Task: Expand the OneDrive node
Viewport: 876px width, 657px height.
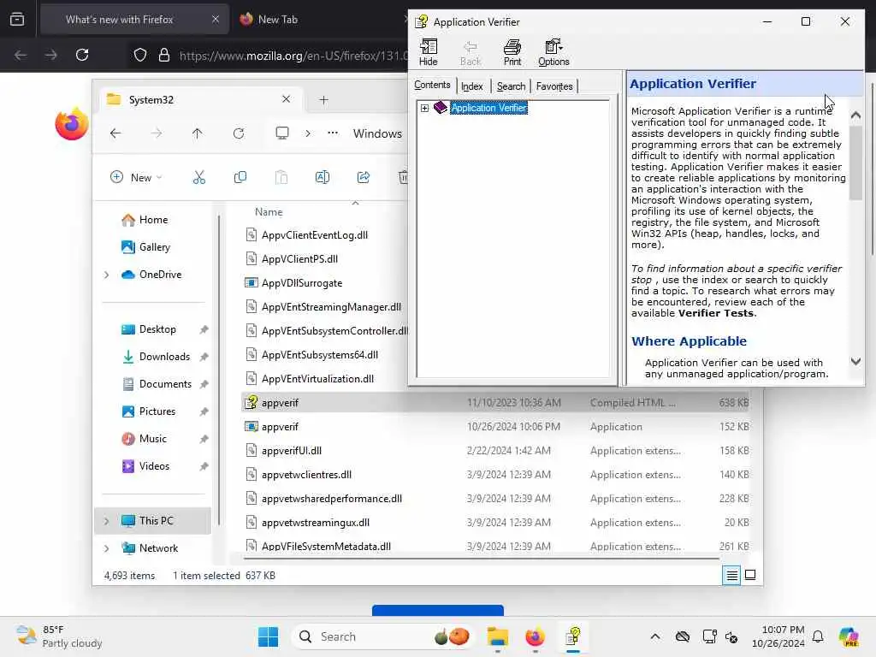Action: [106, 275]
